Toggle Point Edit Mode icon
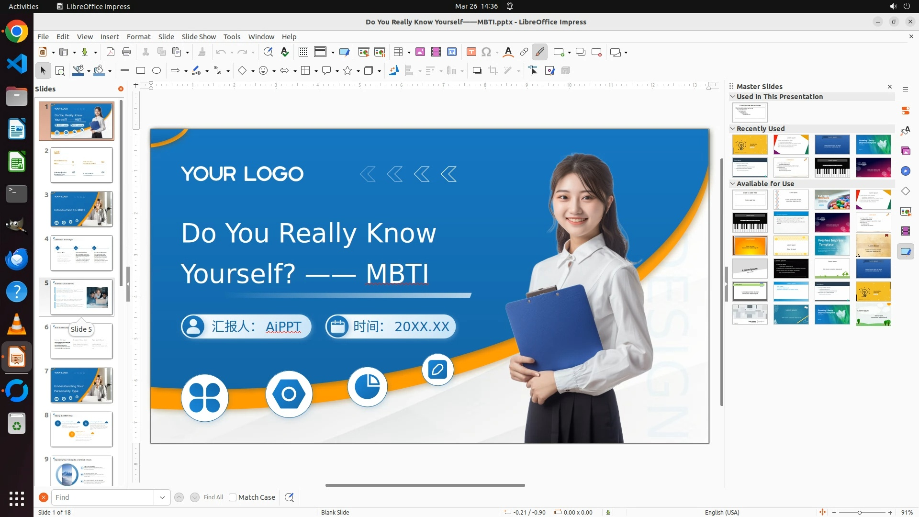The image size is (919, 517). pyautogui.click(x=533, y=71)
